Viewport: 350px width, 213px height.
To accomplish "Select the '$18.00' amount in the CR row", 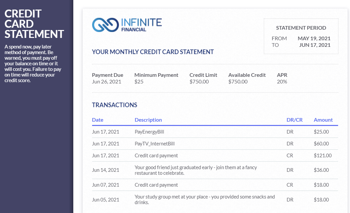I will tap(321, 185).
